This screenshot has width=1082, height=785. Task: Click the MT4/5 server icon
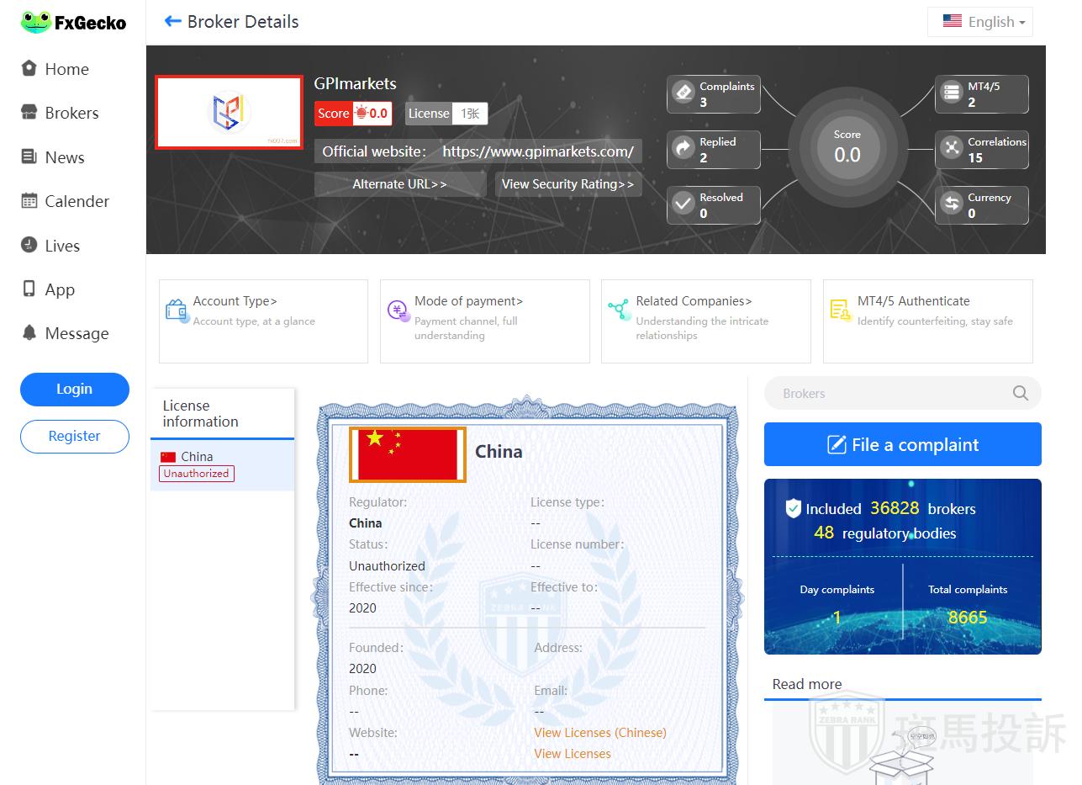pos(952,92)
